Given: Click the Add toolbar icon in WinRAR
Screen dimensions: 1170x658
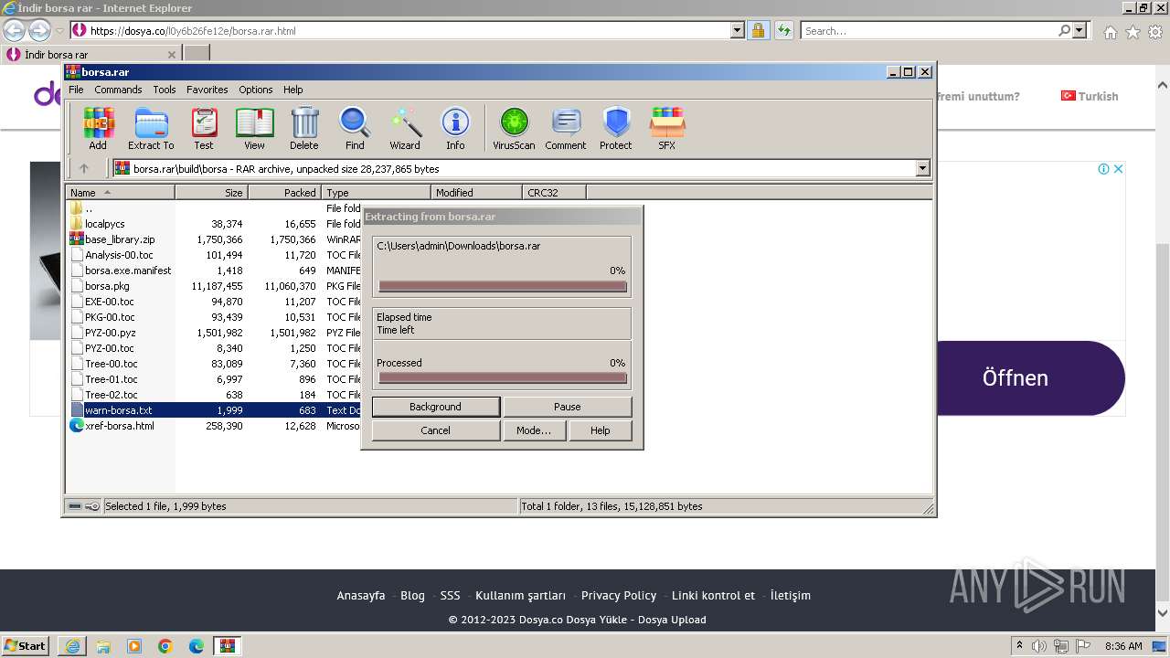Looking at the screenshot, I should [x=98, y=129].
